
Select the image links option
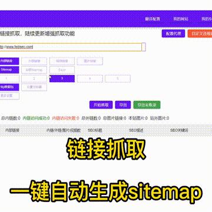click(90, 61)
